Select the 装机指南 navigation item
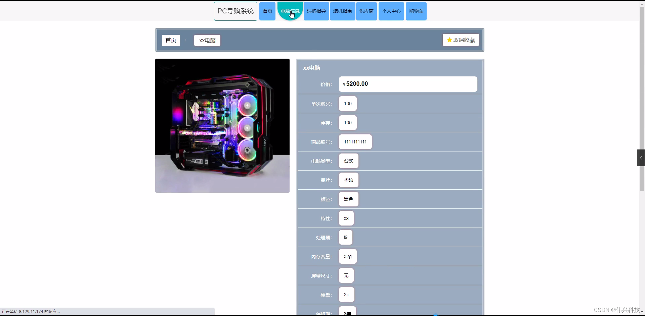The height and width of the screenshot is (316, 645). pyautogui.click(x=342, y=11)
